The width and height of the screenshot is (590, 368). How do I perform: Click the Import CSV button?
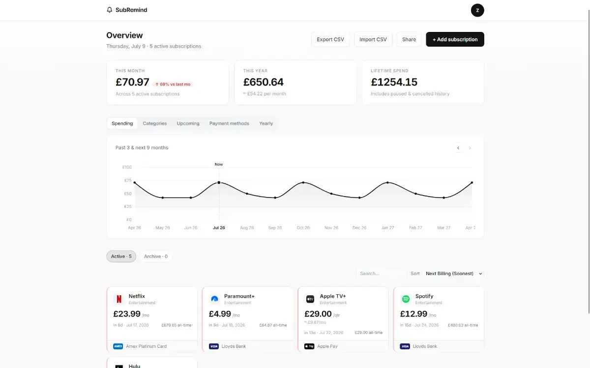point(373,39)
